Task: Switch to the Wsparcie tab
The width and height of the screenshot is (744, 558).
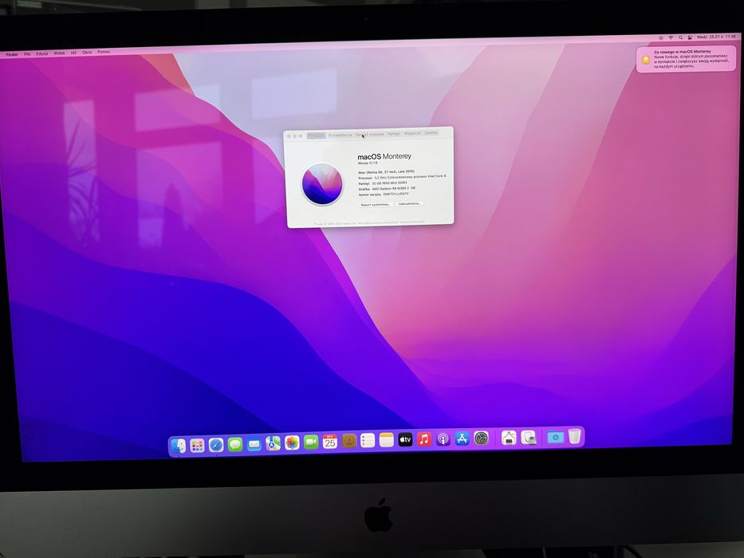Action: pyautogui.click(x=412, y=134)
